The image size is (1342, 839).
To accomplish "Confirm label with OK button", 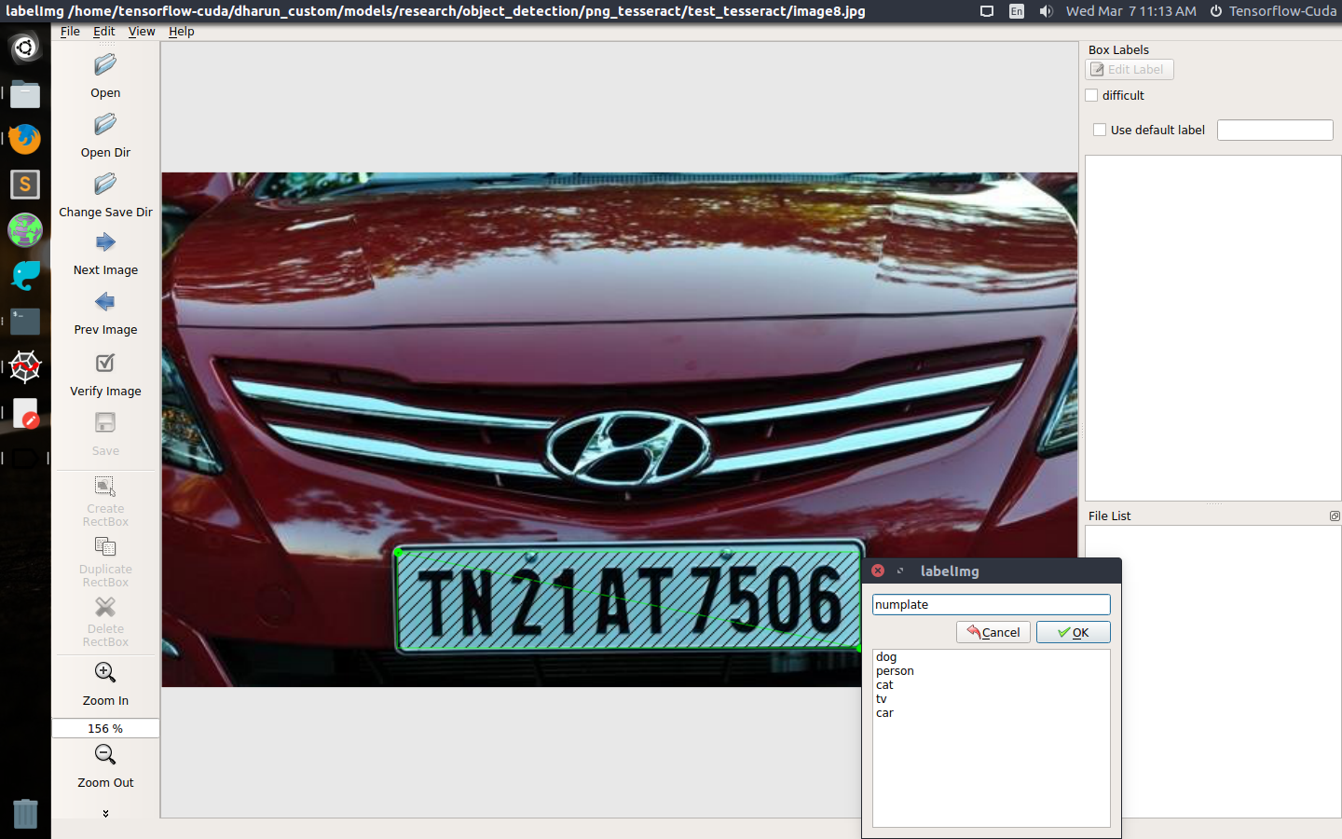I will point(1073,632).
